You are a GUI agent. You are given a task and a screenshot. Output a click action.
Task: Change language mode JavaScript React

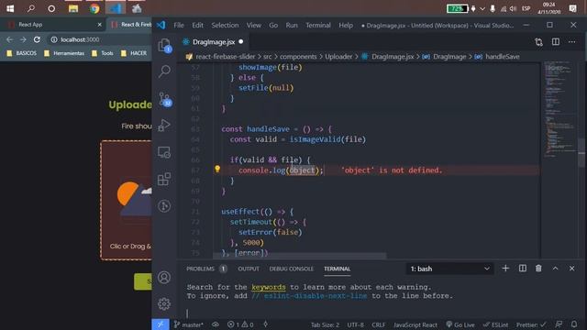(x=415, y=324)
